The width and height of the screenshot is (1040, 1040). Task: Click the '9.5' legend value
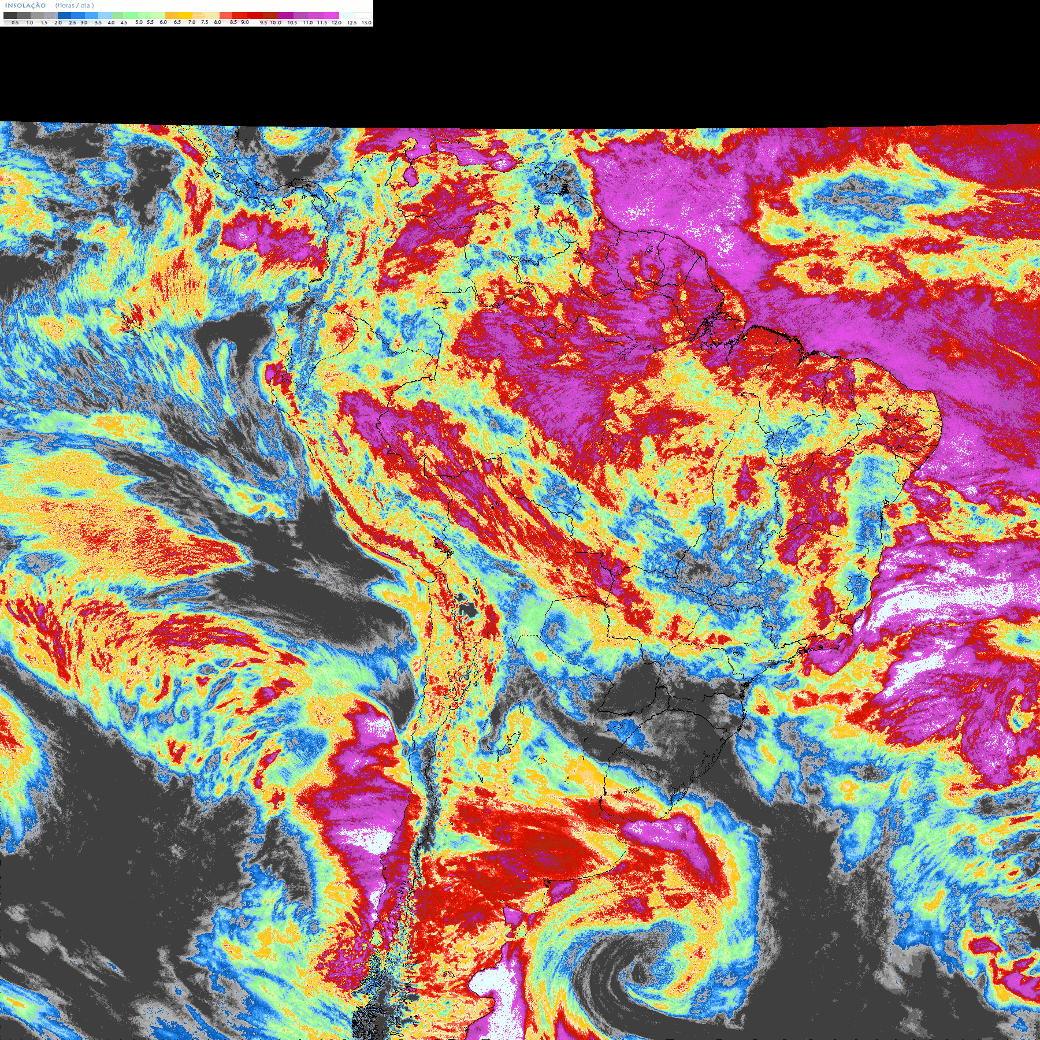[263, 23]
